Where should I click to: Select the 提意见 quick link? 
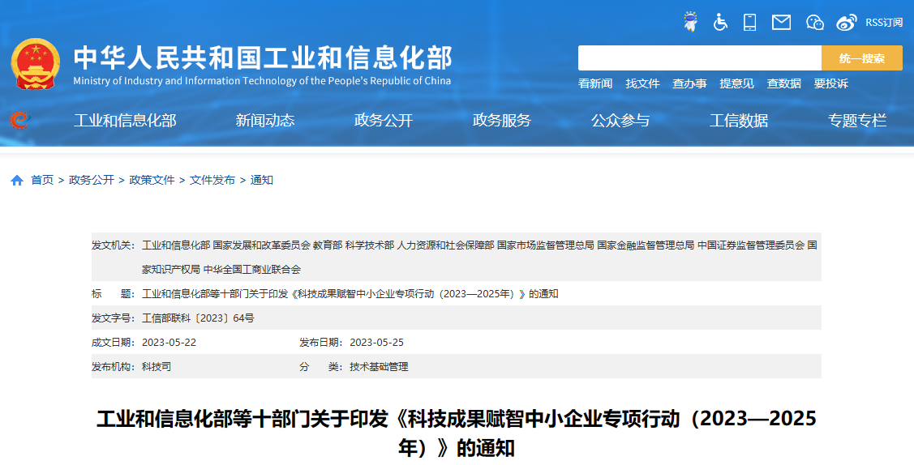coord(736,83)
